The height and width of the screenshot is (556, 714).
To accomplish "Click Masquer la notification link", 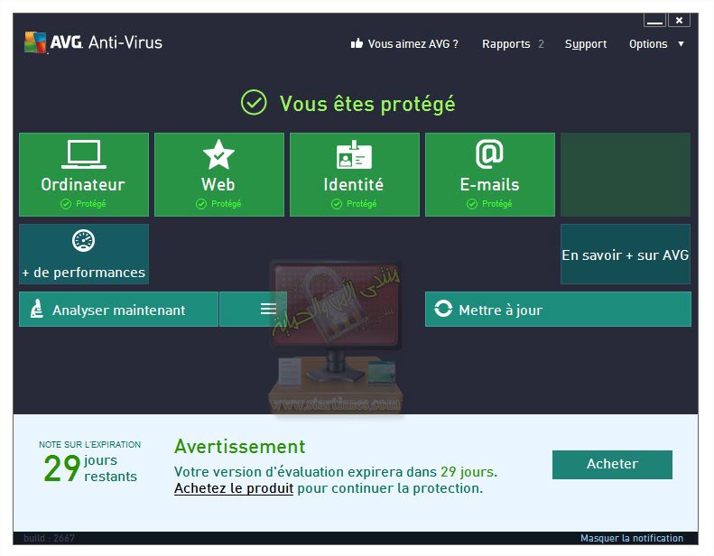I will (x=632, y=538).
